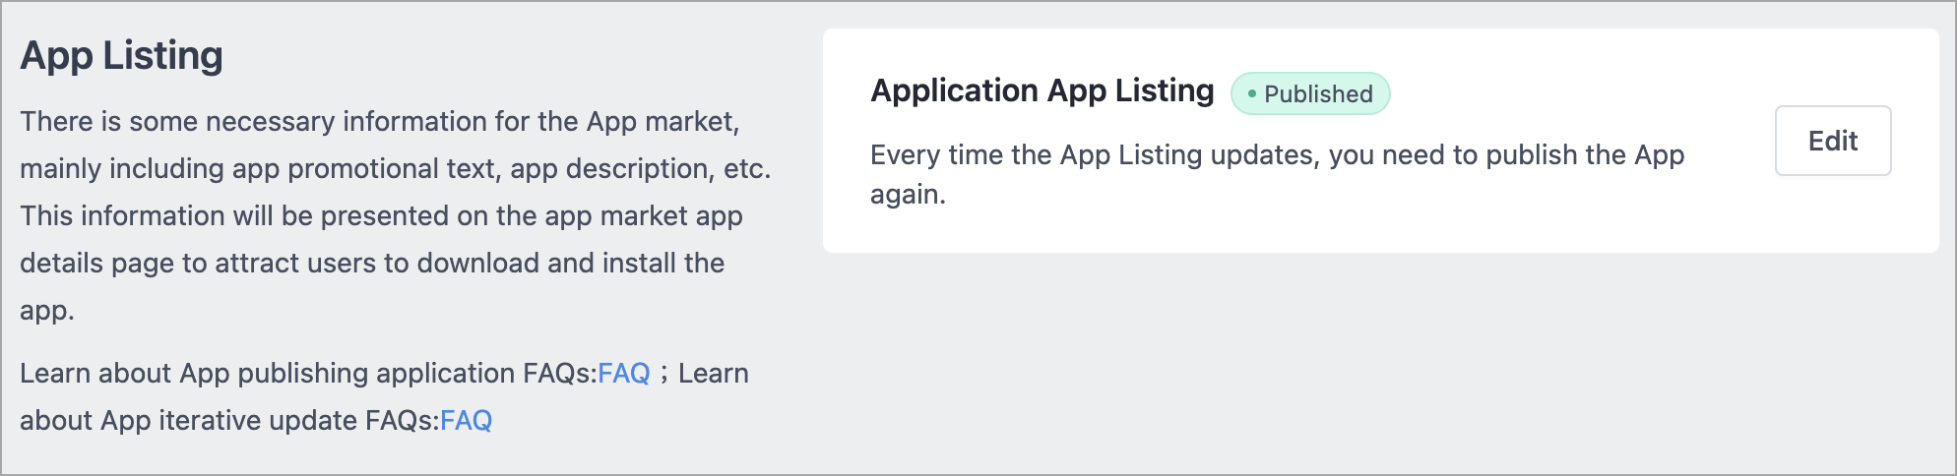Select the Application App Listing heading

coord(1042,91)
